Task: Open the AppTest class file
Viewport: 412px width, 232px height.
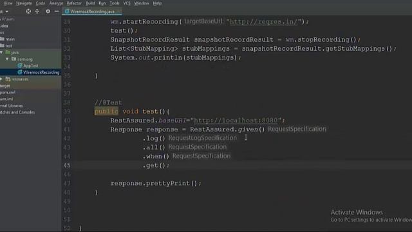Action: [x=31, y=66]
